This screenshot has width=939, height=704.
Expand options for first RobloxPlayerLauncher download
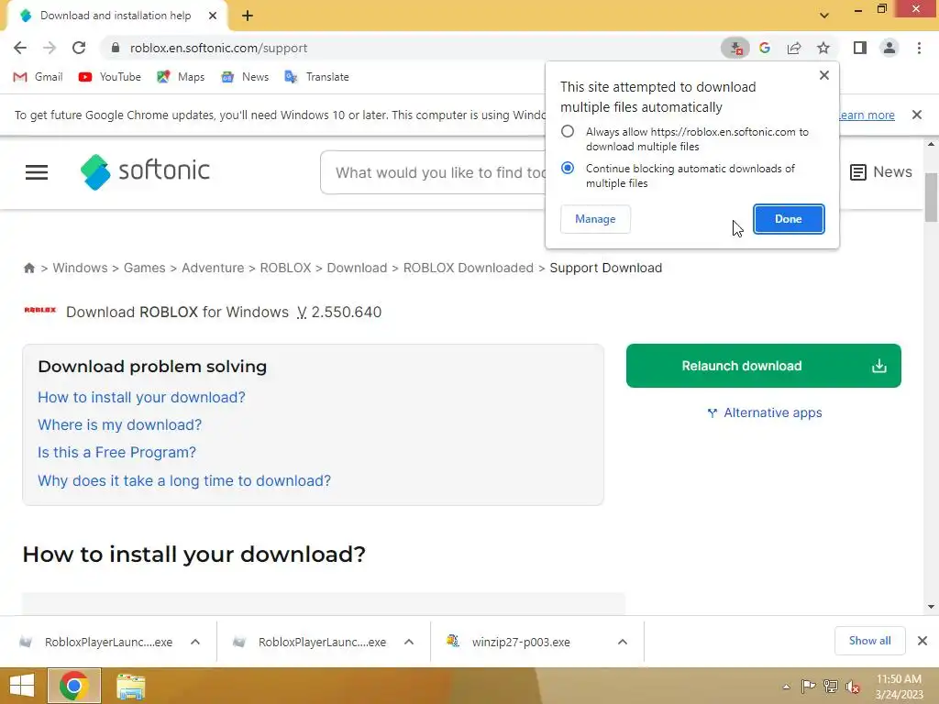point(195,642)
